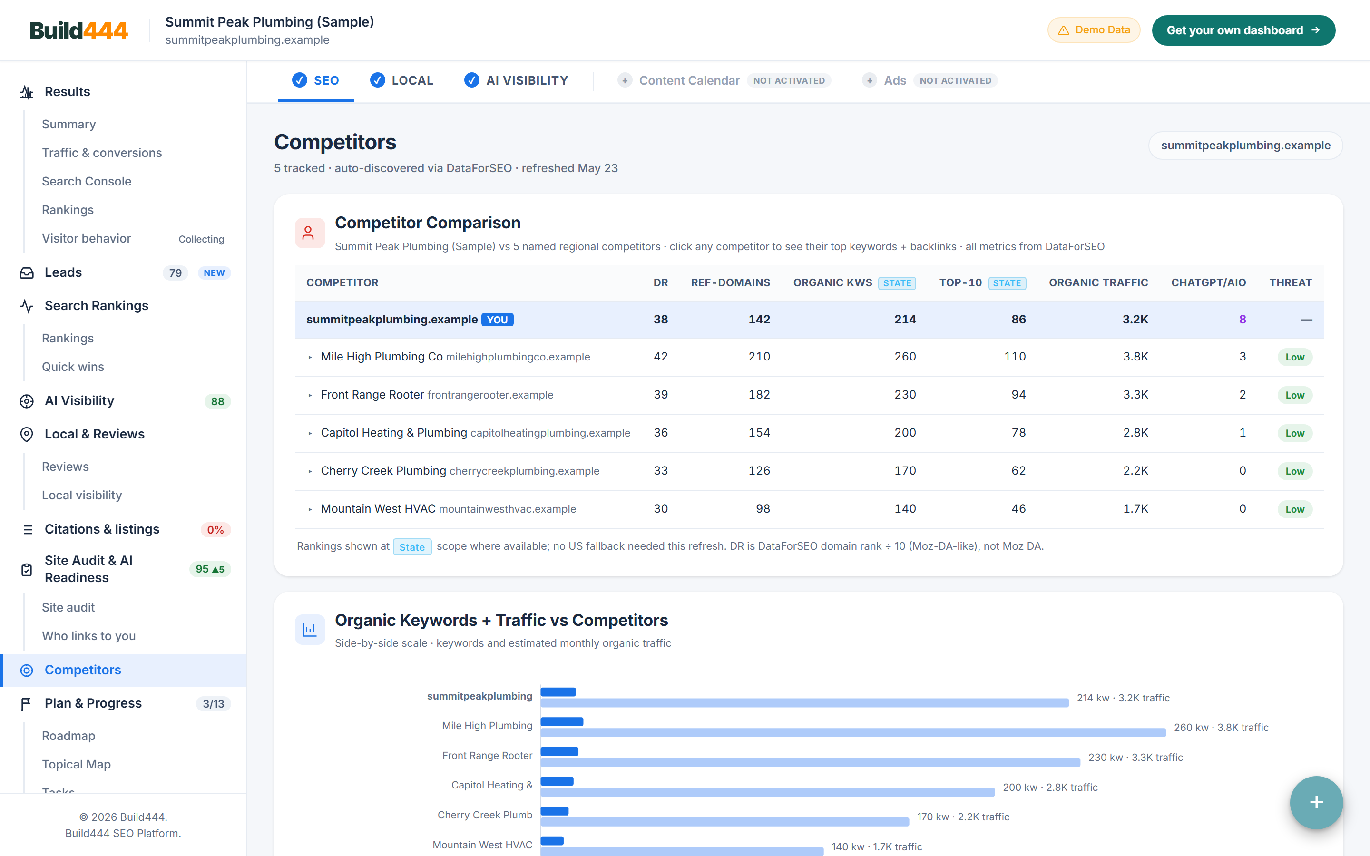The width and height of the screenshot is (1370, 856).
Task: Click the 0% Citations badge
Action: click(215, 530)
